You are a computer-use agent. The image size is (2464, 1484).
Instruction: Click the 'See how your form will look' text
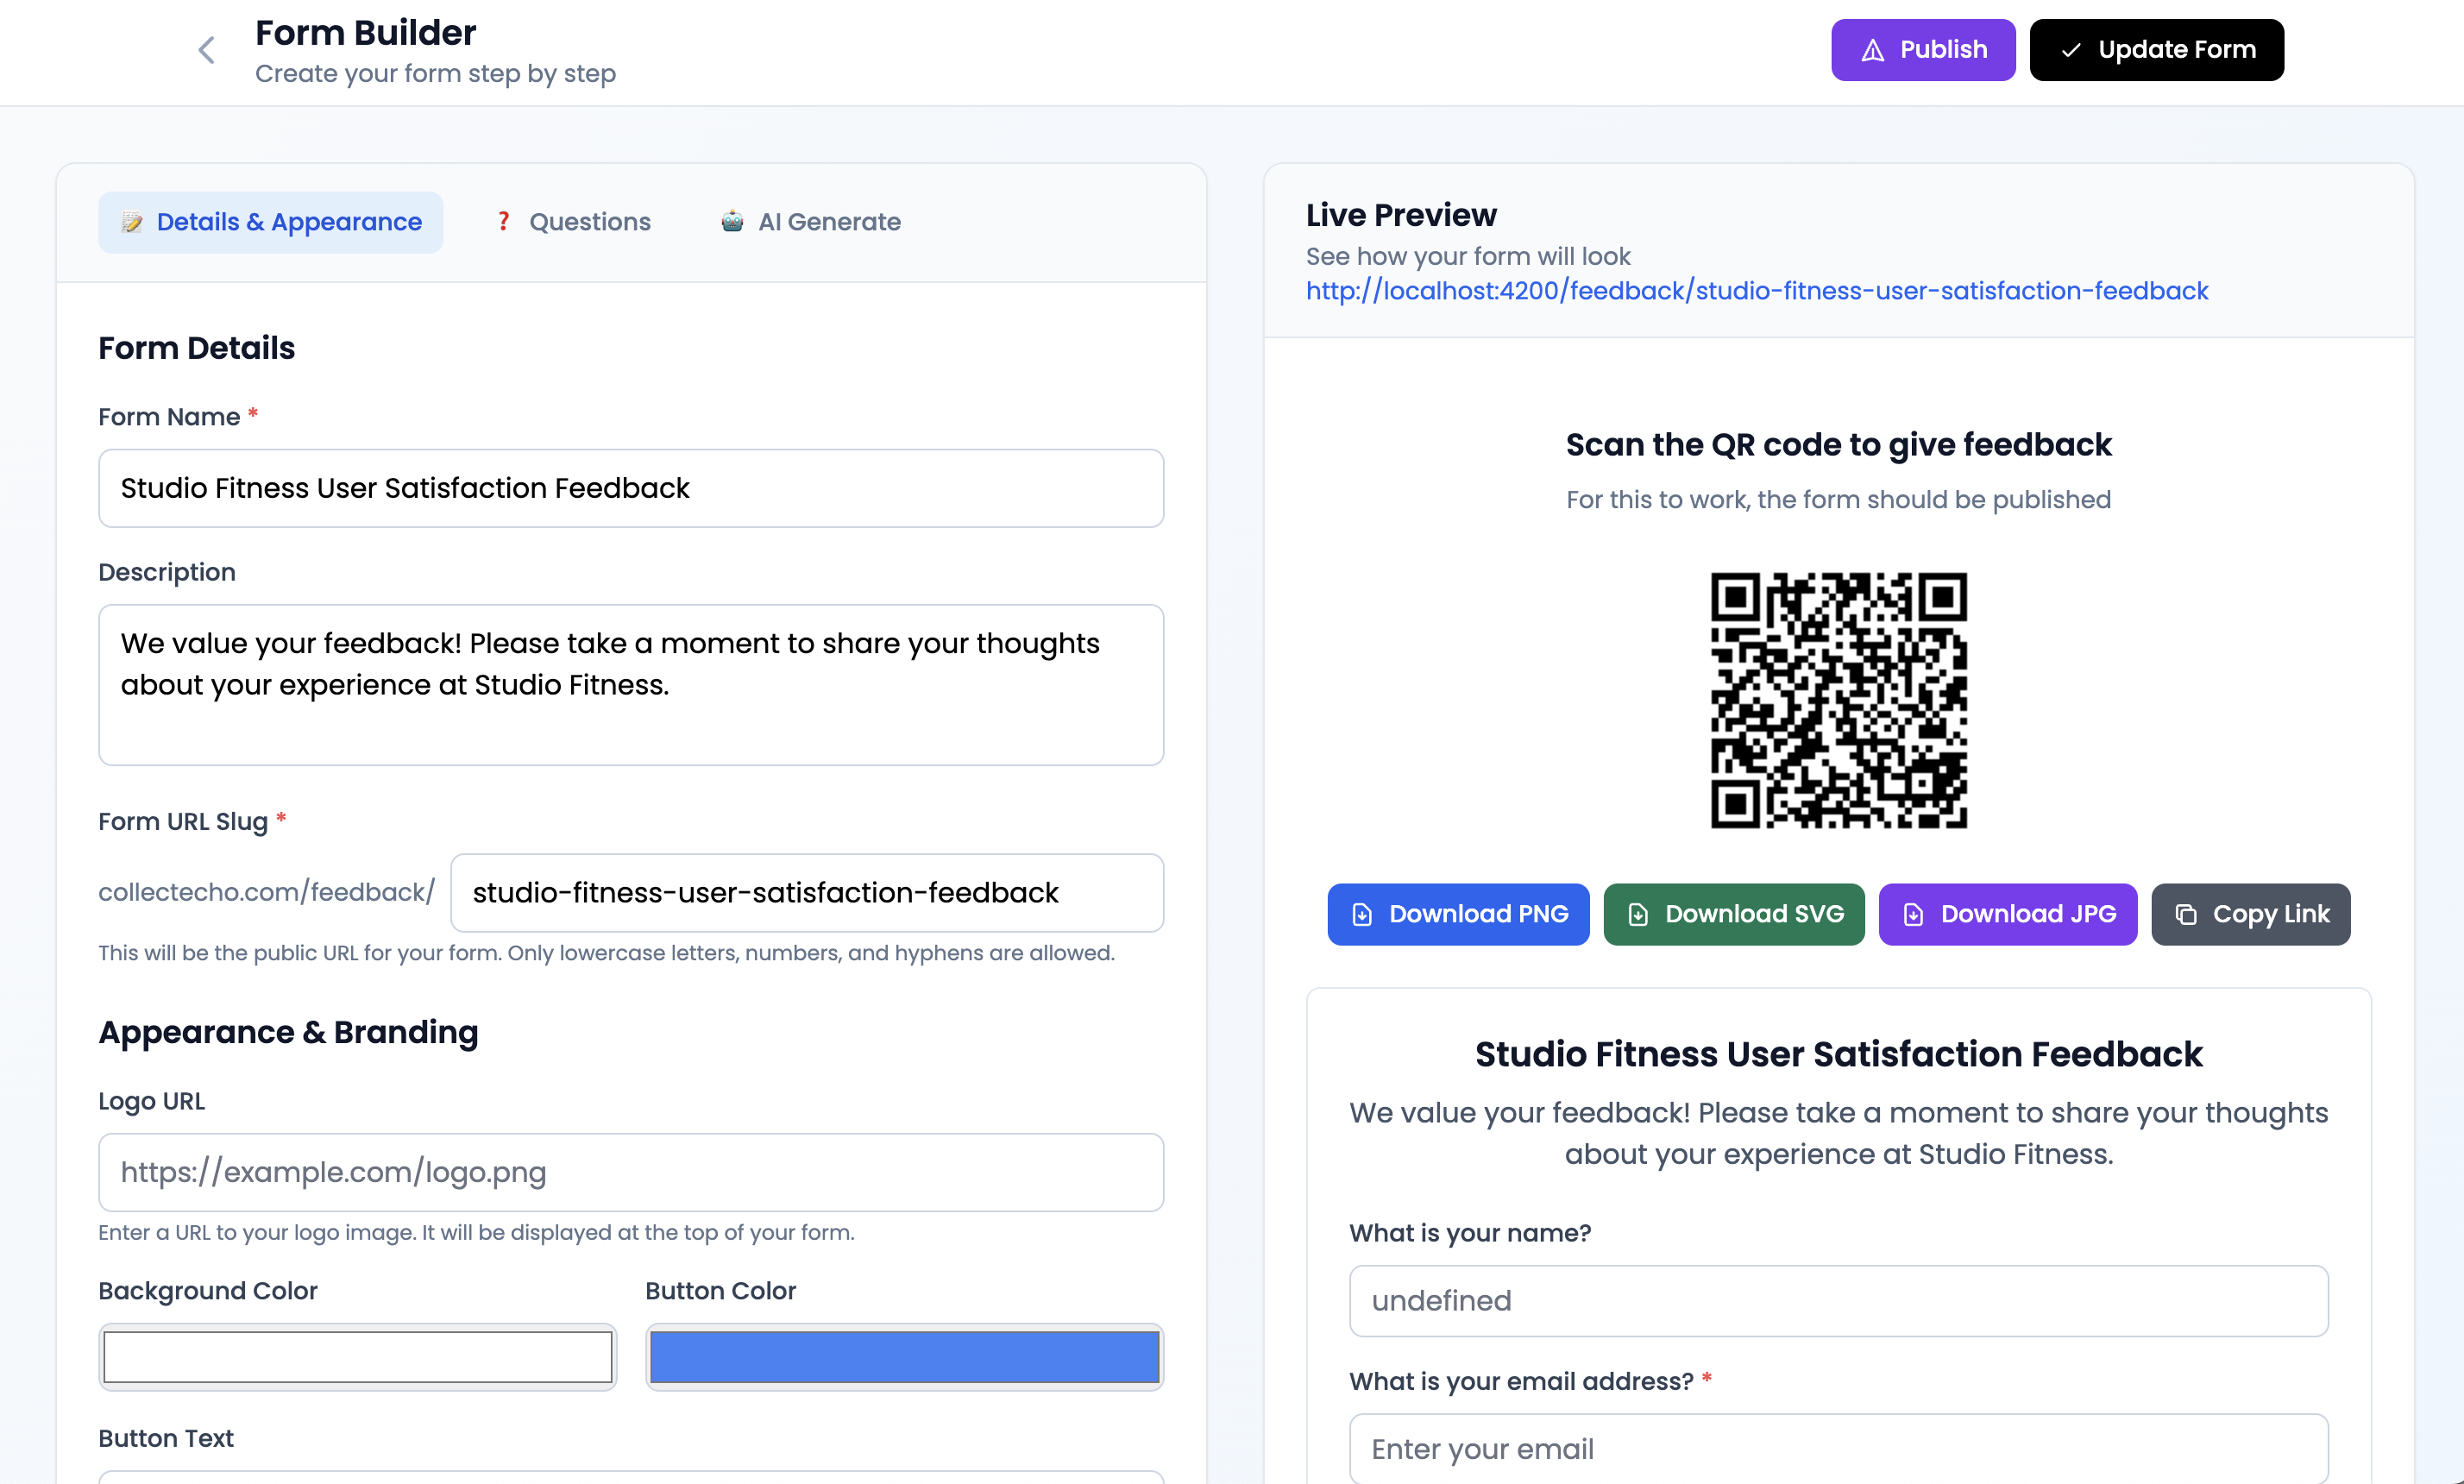(1467, 256)
